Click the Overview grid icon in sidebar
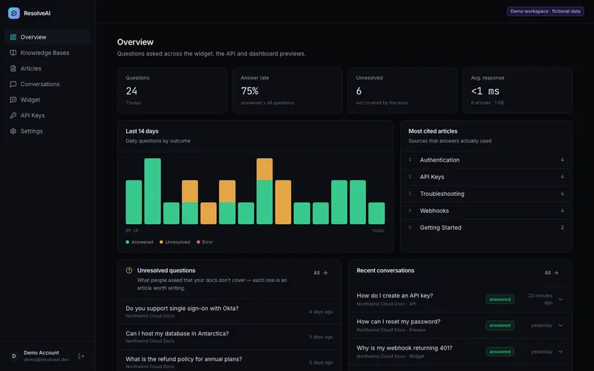 click(13, 37)
